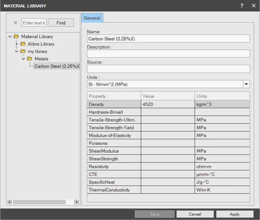
Task: Select the Poissons property
Action: pos(114,143)
